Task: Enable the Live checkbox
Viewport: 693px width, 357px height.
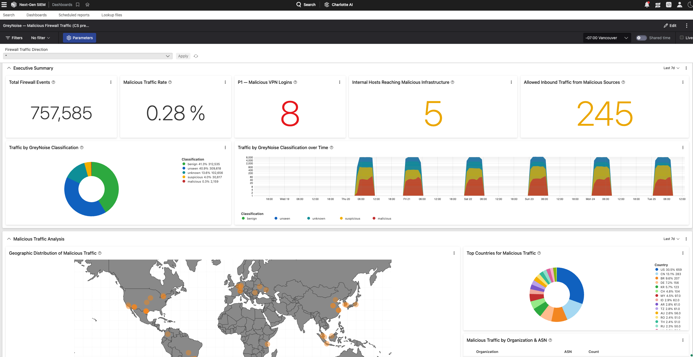Action: tap(682, 38)
